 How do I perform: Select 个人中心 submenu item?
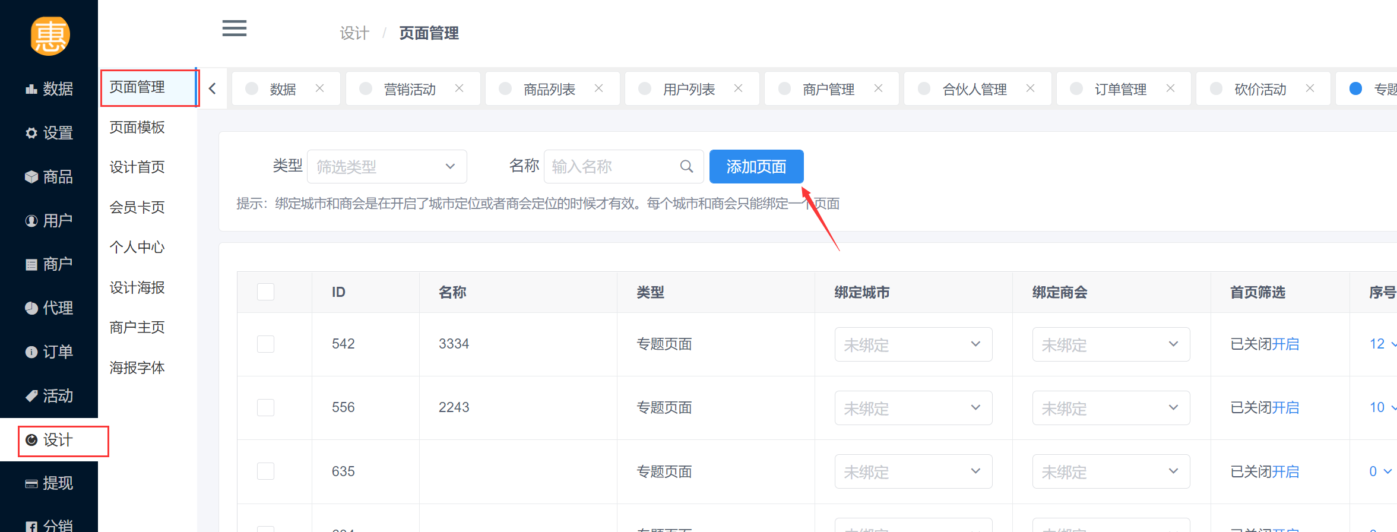(x=137, y=248)
